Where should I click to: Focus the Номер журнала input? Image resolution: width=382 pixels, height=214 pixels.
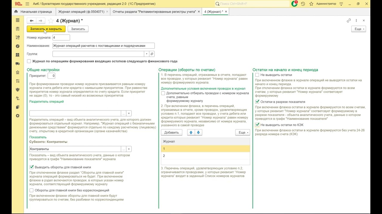click(x=61, y=37)
